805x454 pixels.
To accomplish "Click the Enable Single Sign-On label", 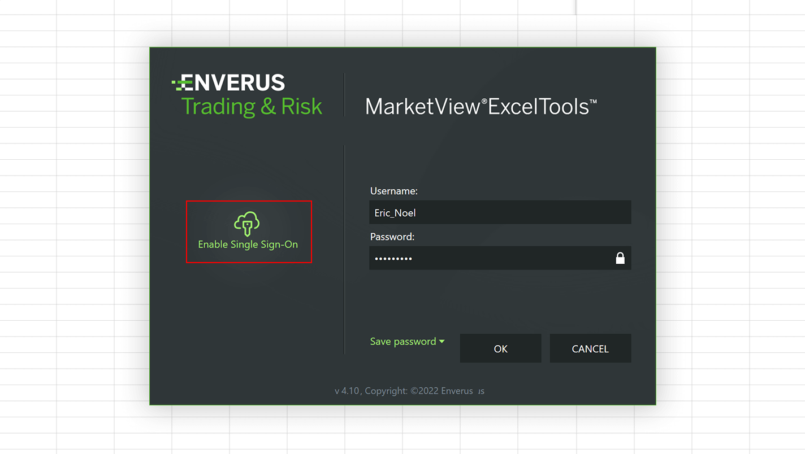I will [248, 245].
